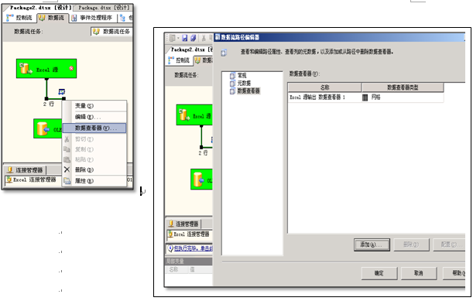Select Excel 连接管理器 behind the path editor dialog
The image size is (473, 301).
(x=190, y=234)
